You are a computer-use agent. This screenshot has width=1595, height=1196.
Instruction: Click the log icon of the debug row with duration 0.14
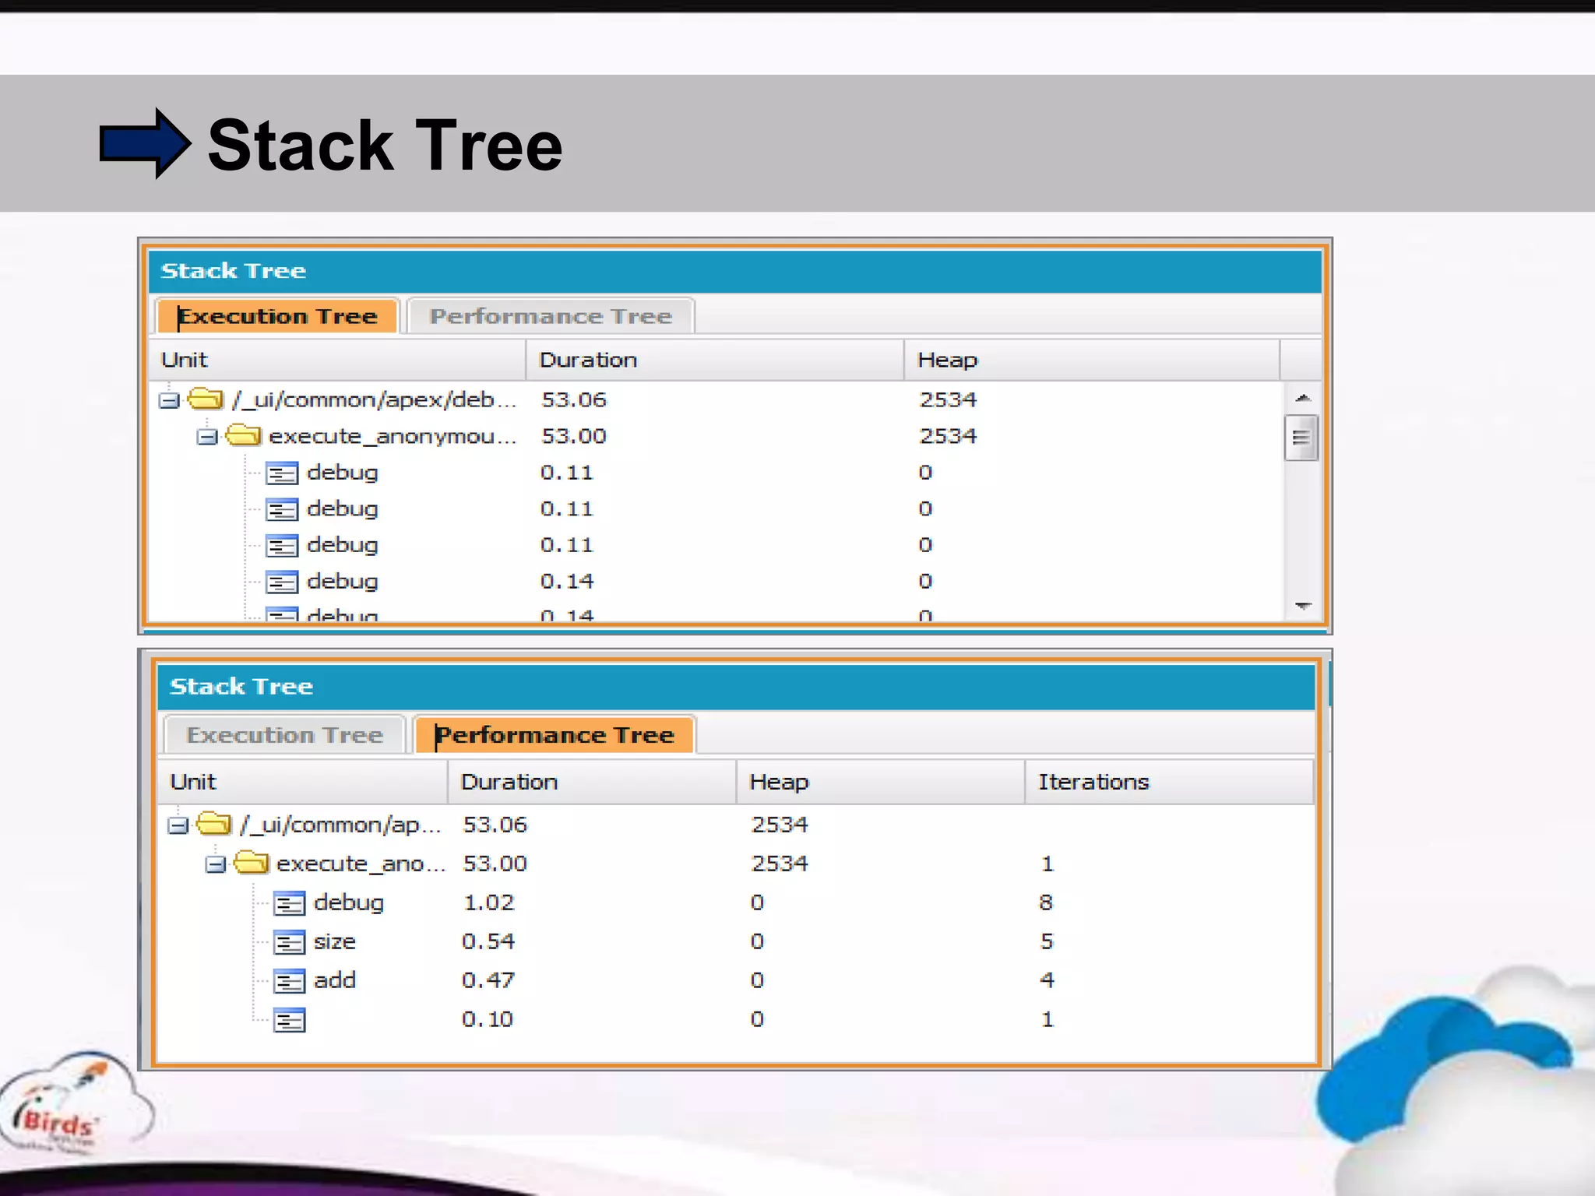coord(282,582)
